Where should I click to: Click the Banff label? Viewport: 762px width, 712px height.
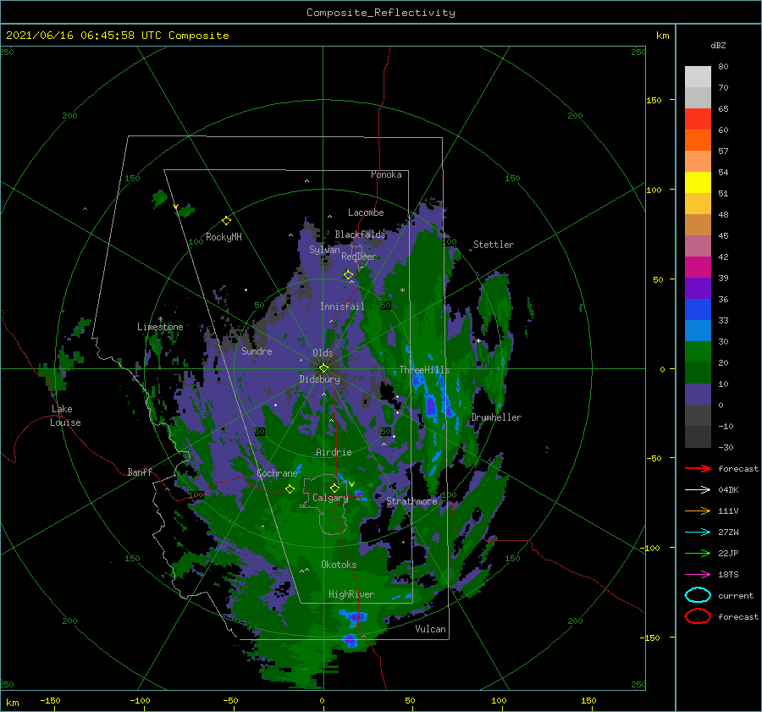140,472
